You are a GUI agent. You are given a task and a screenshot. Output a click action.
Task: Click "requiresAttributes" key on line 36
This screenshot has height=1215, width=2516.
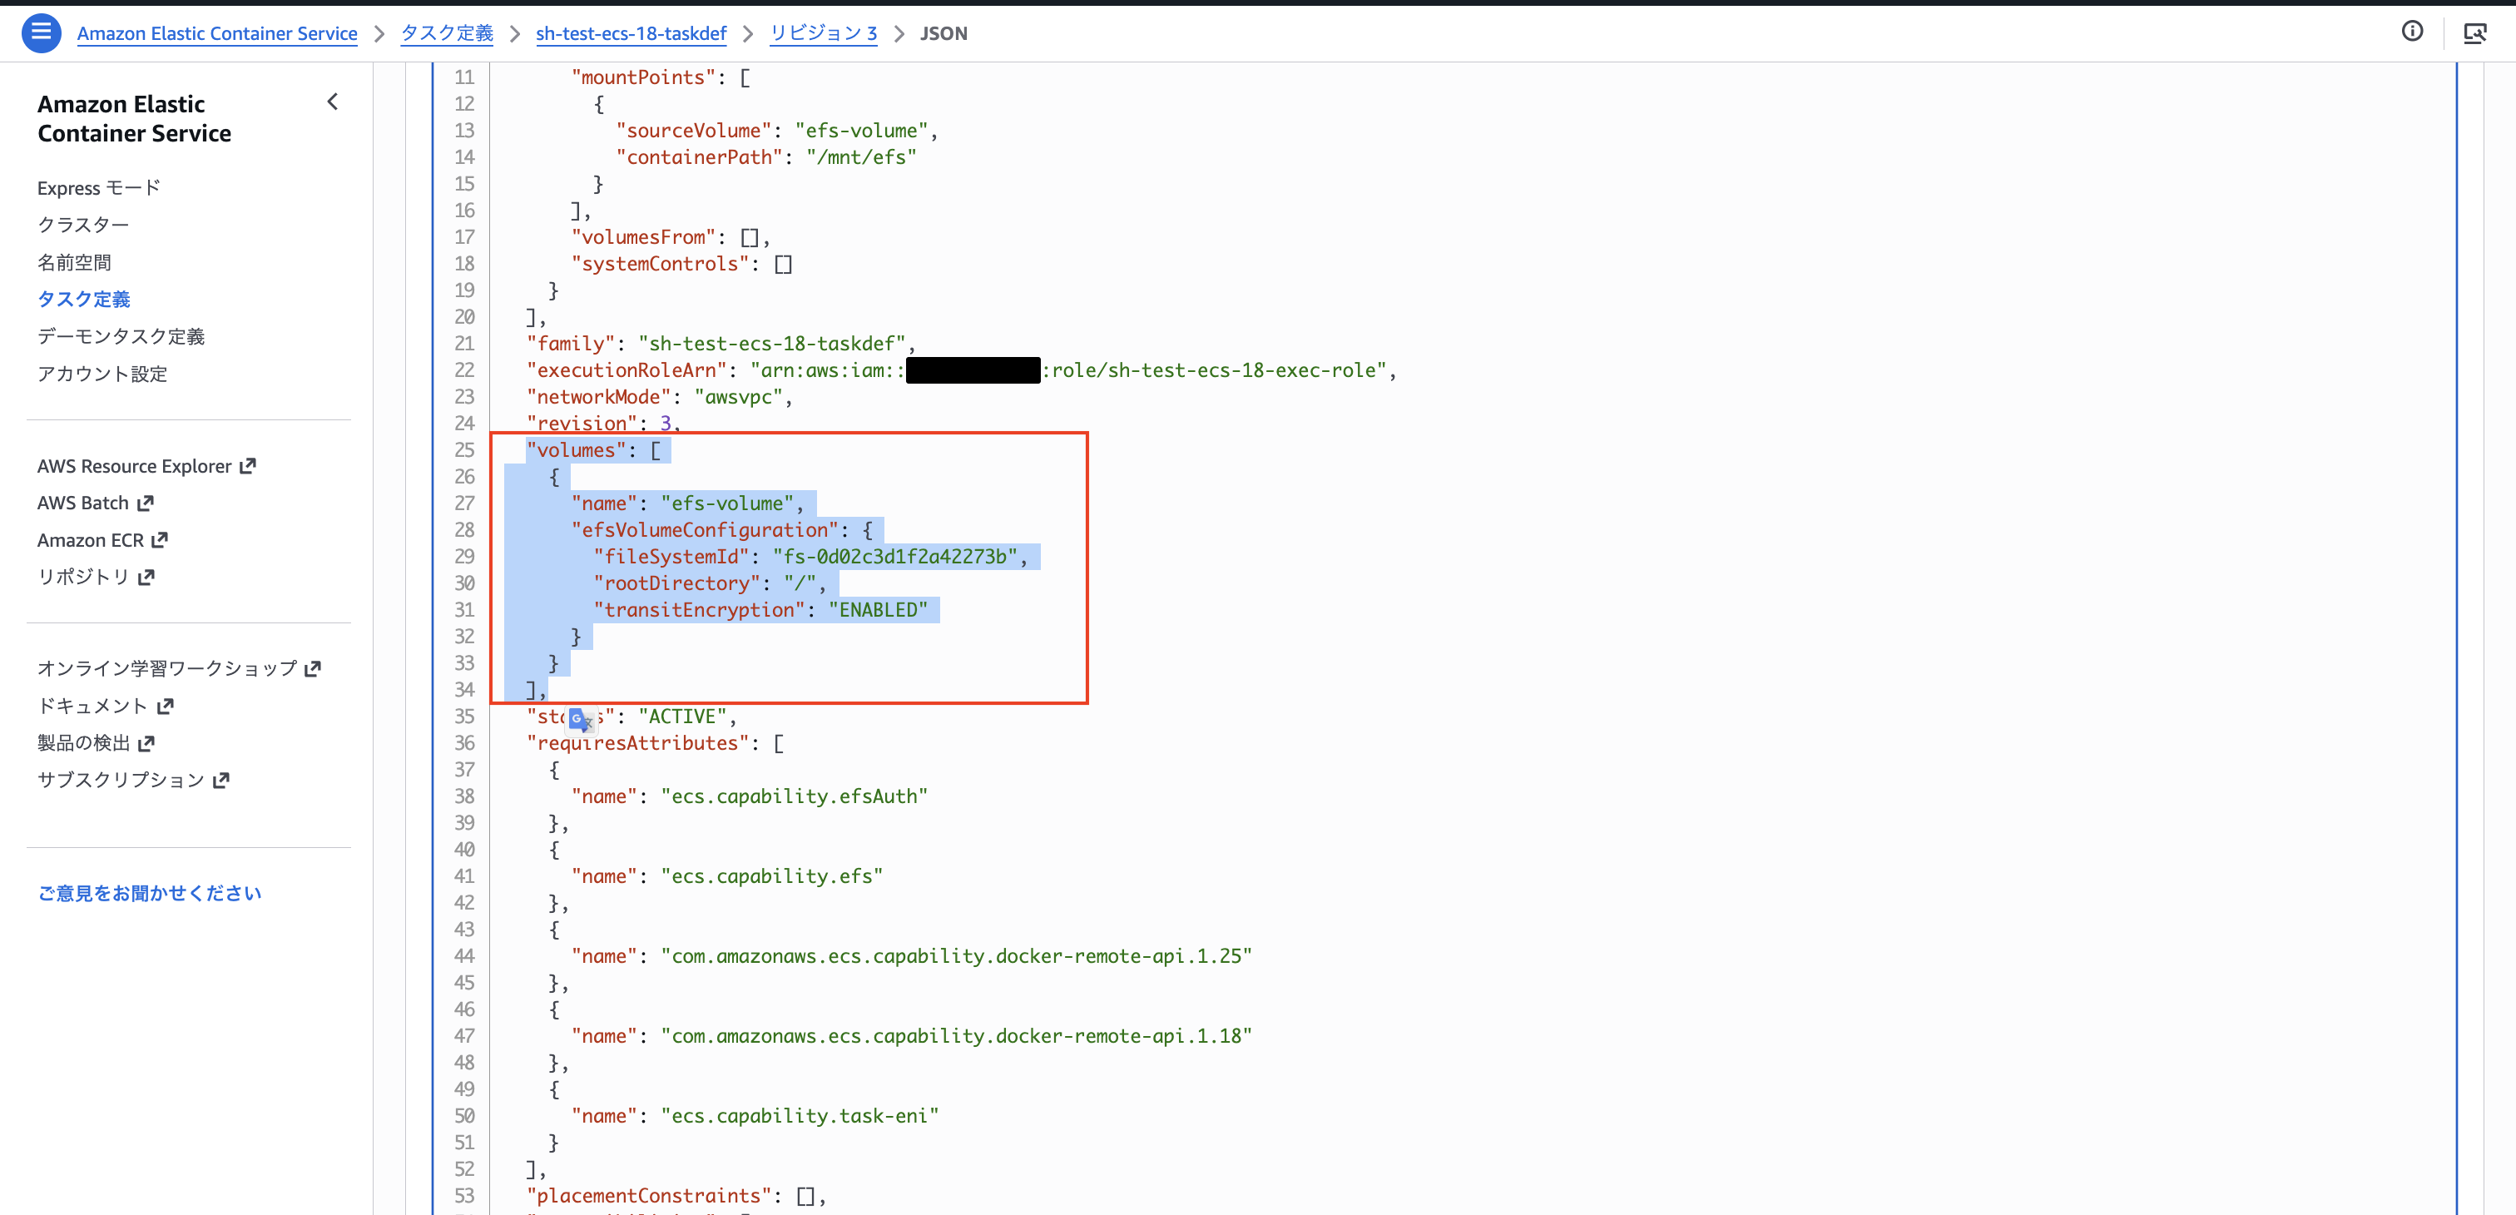point(638,743)
